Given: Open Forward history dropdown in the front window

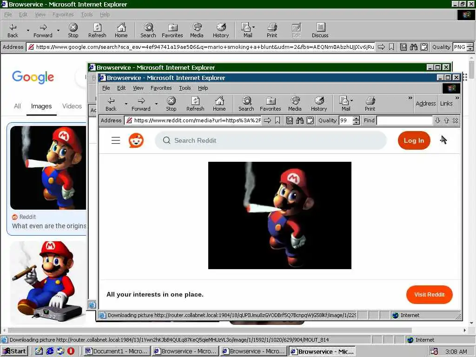Looking at the screenshot, I should tap(156, 104).
